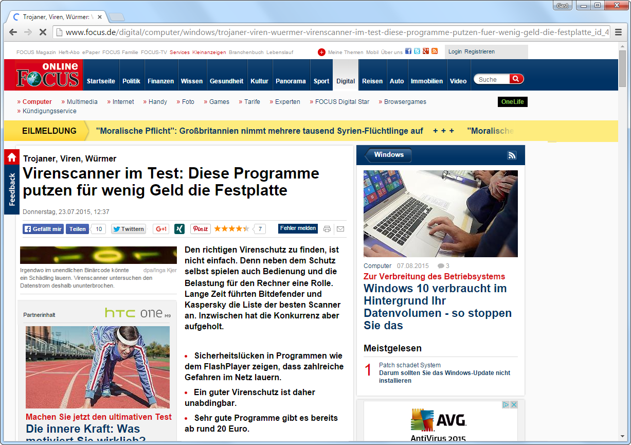Stop page loading in browser toolbar
The height and width of the screenshot is (445, 631).
coord(43,32)
